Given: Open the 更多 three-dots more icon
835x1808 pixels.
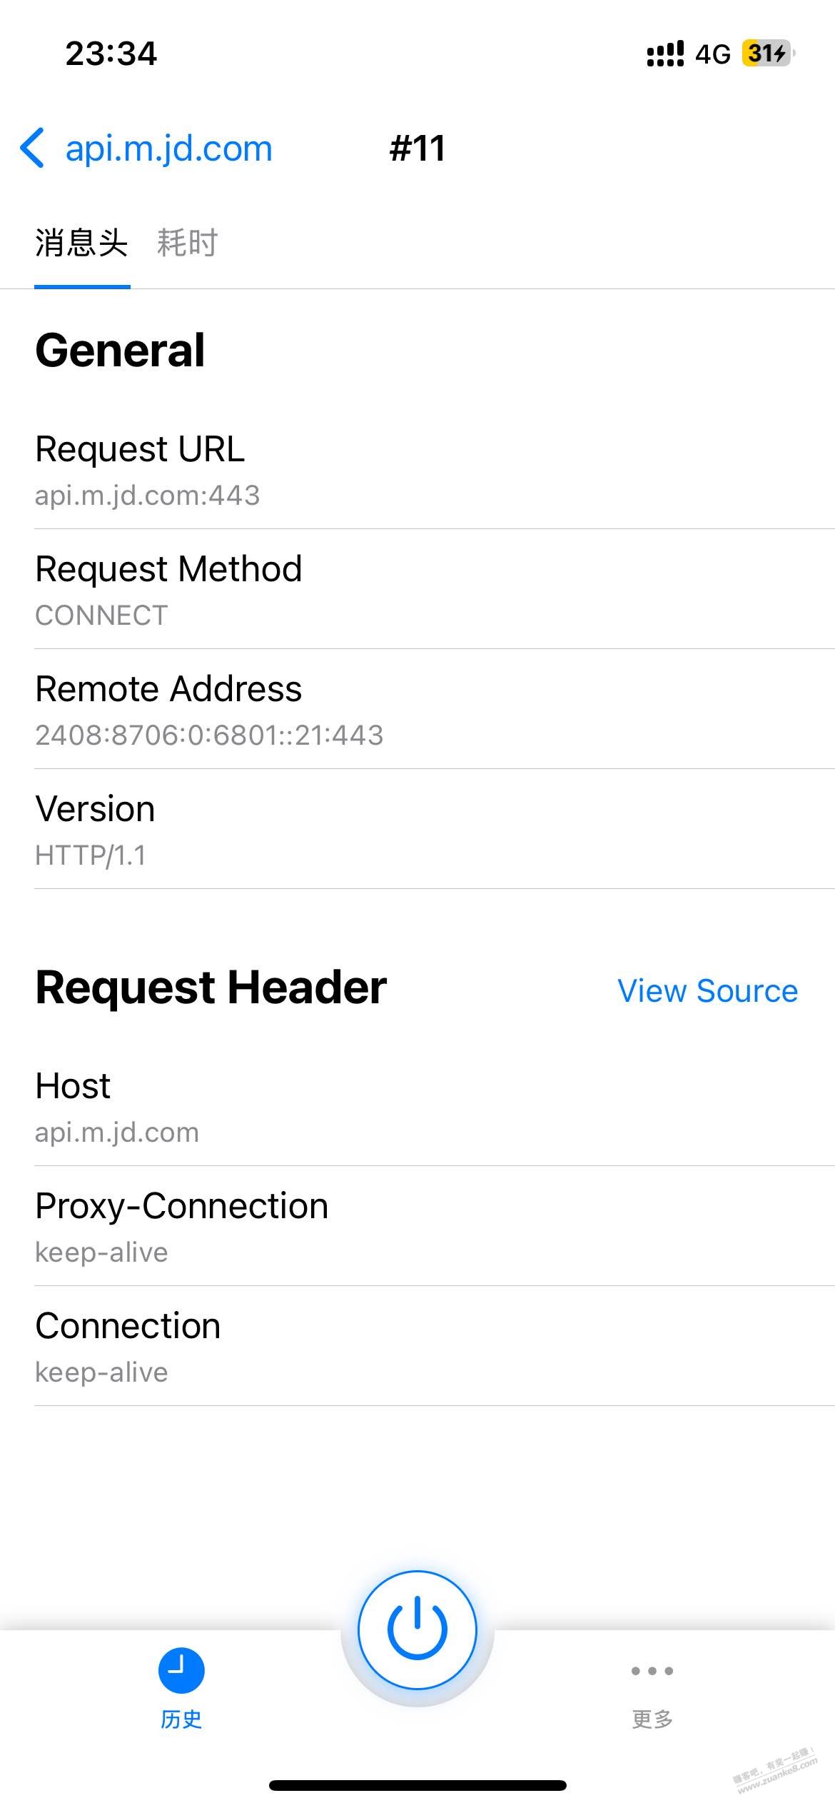Looking at the screenshot, I should click(652, 1671).
